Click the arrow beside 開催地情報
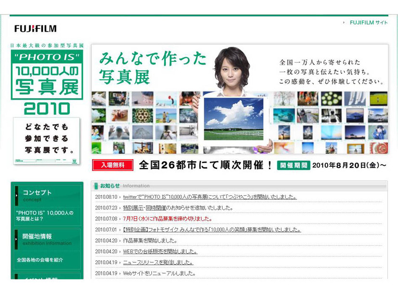398x294 pixels. coord(16,239)
